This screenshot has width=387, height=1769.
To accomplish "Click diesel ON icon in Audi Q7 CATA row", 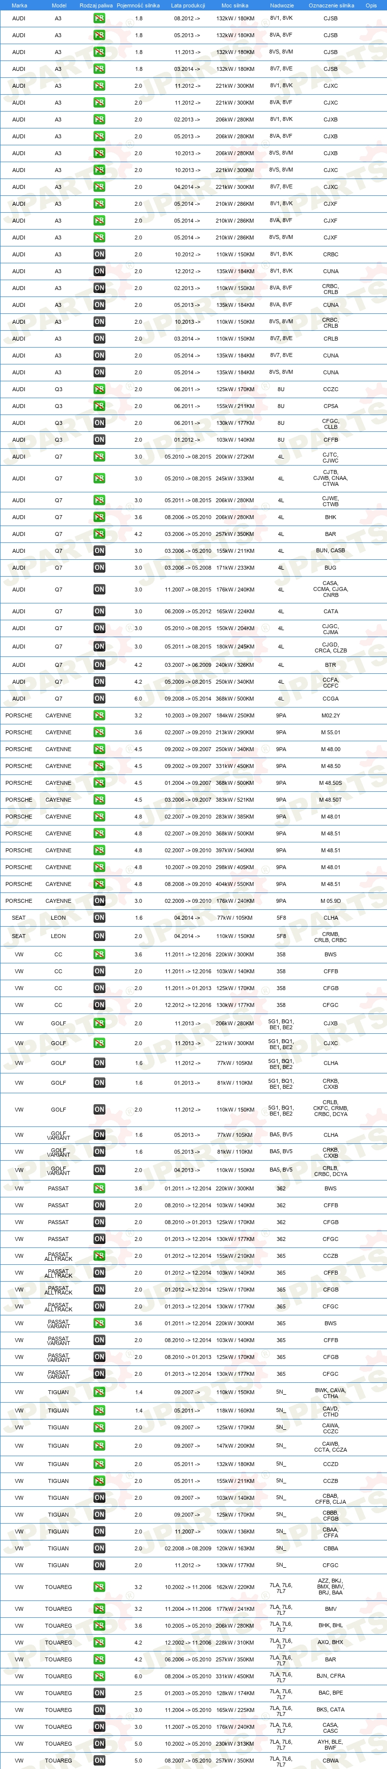I will pos(99,611).
